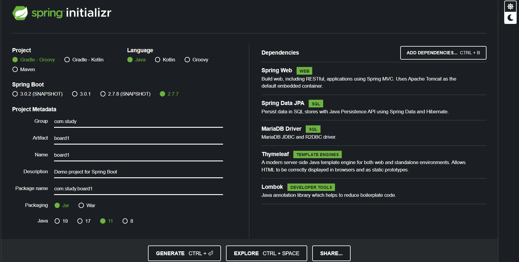The height and width of the screenshot is (262, 519).
Task: Generate the project zip
Action: click(x=184, y=253)
